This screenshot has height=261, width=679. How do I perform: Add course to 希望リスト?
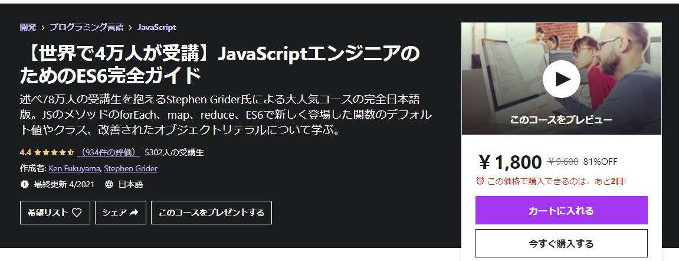click(x=55, y=213)
